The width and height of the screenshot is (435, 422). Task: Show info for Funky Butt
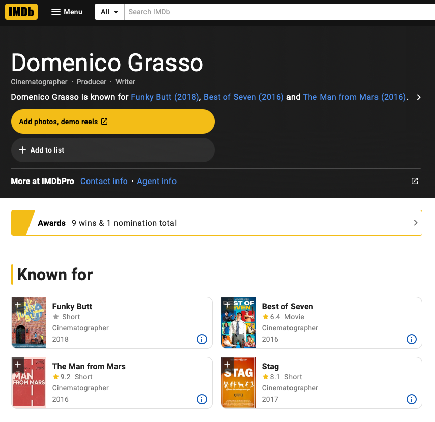point(202,339)
